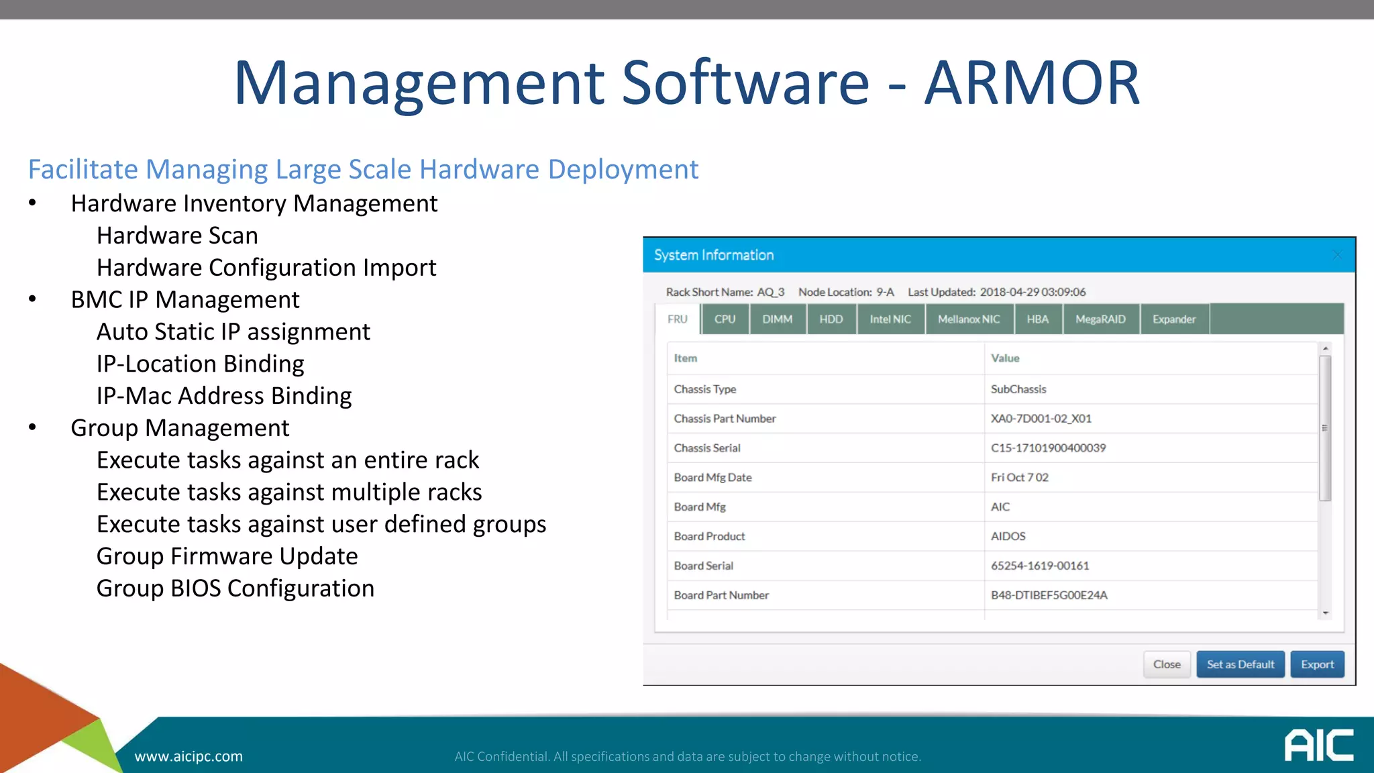Screen dimensions: 1374x773
Task: Click the Export button
Action: pyautogui.click(x=1317, y=664)
